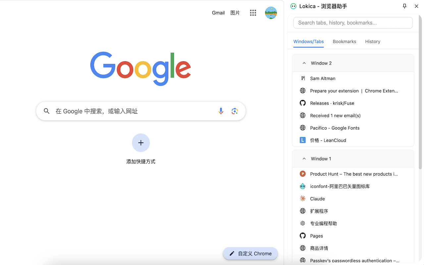Click the Lokica panel vertical scrollbar
Screen dimensions: 424x265
coord(420,91)
